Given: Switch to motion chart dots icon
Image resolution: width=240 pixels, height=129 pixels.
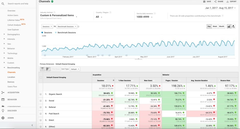Looking at the screenshot, I should 233,27.
